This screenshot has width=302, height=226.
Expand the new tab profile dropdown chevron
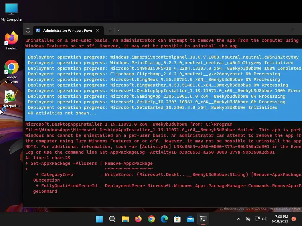point(119,30)
